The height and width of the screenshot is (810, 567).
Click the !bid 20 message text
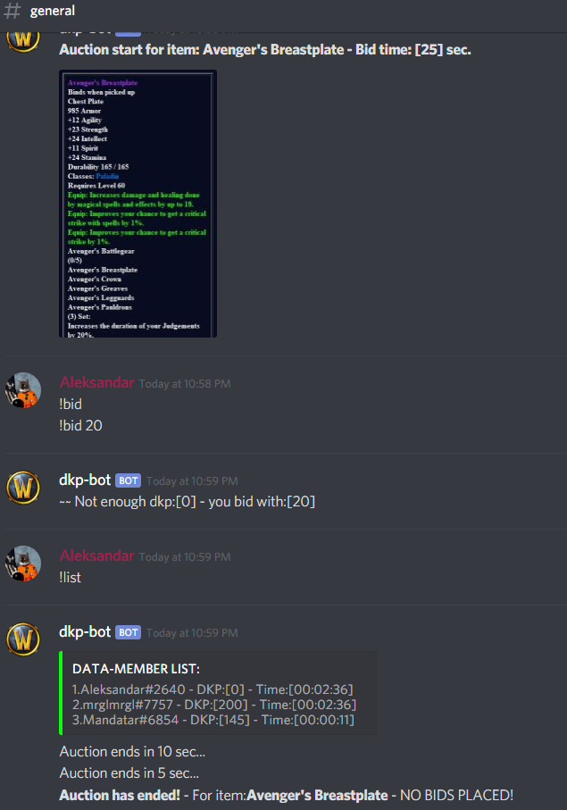pos(80,426)
